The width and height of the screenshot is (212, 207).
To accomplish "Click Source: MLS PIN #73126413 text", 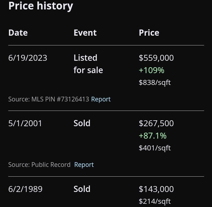I will (49, 99).
